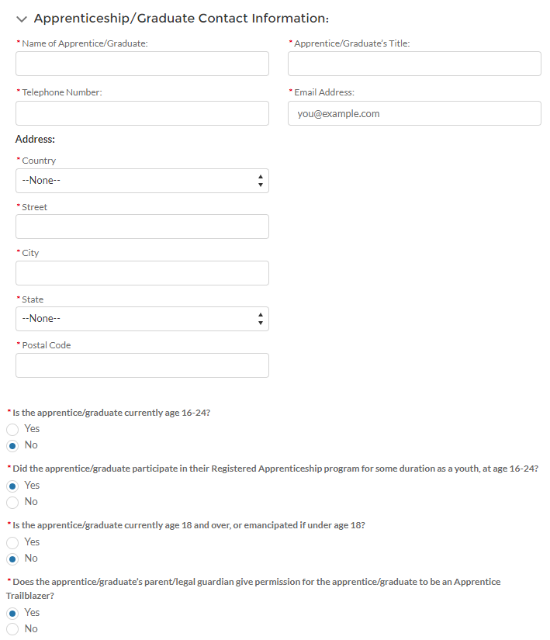550x640 pixels.
Task: Click the Address section label
Action: click(x=35, y=140)
